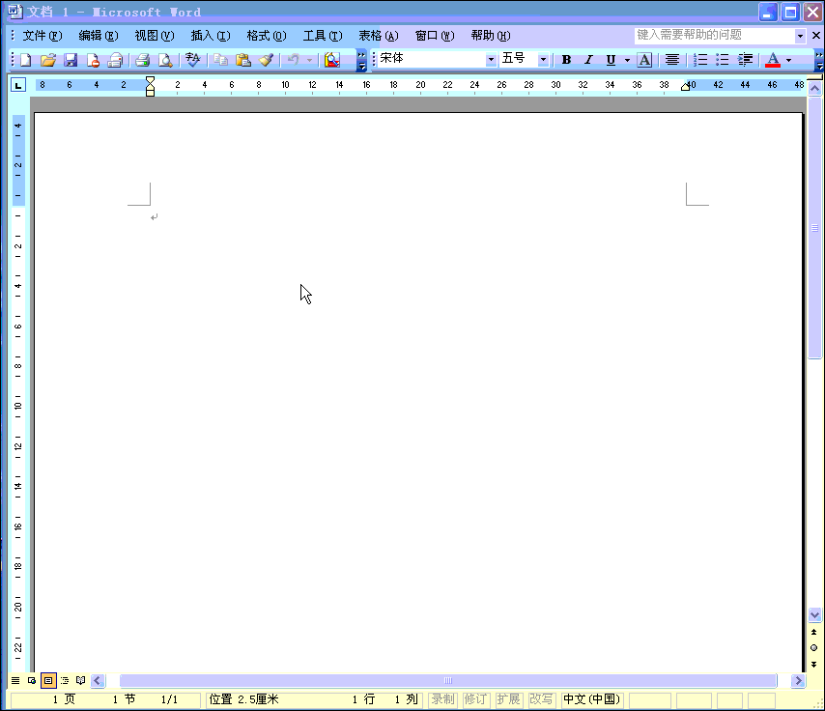
Task: Toggle bold formatting
Action: [x=566, y=59]
